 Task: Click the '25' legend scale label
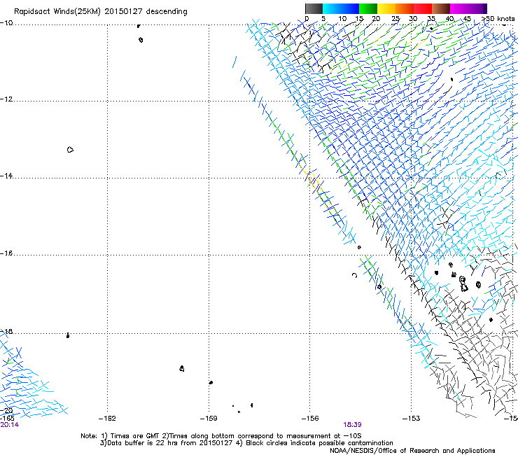coord(395,19)
